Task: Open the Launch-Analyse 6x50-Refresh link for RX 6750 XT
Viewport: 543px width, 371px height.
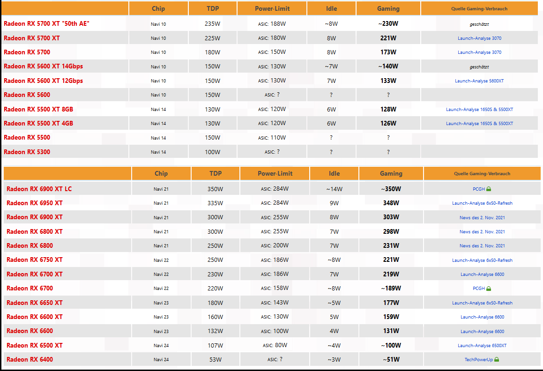Action: (482, 260)
